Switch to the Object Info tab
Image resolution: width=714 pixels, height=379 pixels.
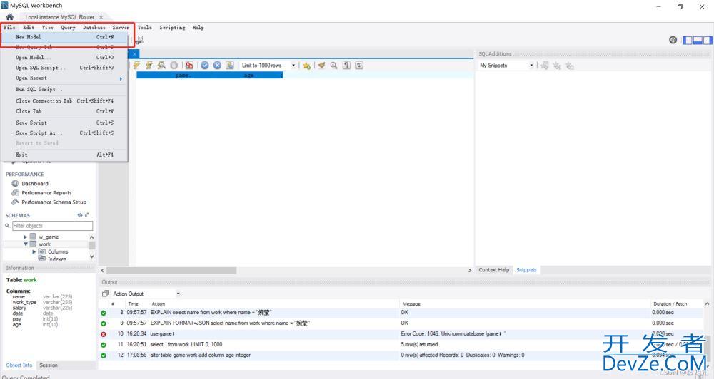point(19,365)
